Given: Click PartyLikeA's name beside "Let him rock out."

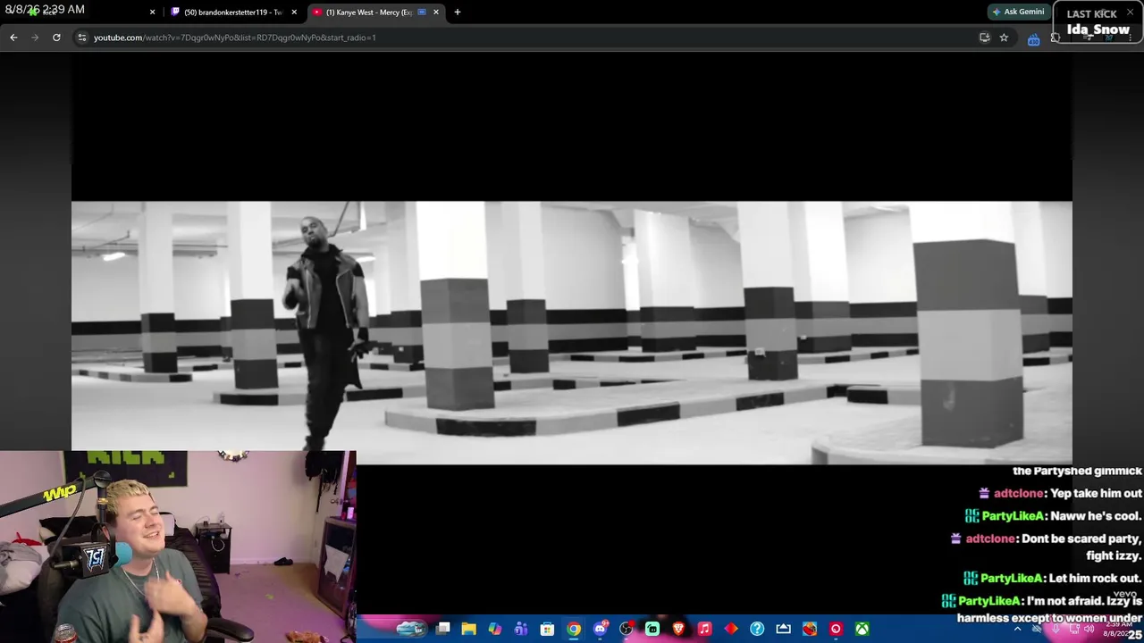Looking at the screenshot, I should pos(1012,579).
